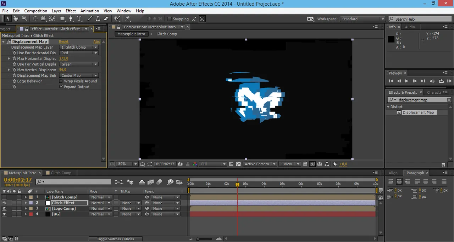
Task: Open Displacement Map Behavior Center Map dropdown
Action: pos(79,76)
